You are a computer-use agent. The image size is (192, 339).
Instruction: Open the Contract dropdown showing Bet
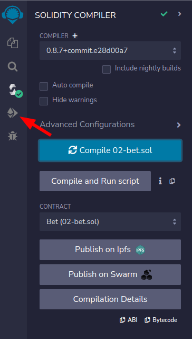pos(110,221)
